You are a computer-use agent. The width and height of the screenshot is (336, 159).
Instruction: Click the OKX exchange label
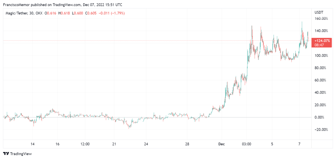39,13
